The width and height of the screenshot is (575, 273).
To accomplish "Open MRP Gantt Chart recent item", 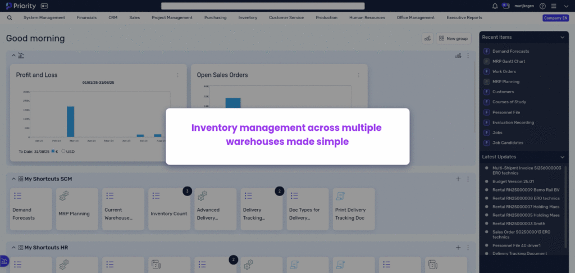I will (509, 62).
